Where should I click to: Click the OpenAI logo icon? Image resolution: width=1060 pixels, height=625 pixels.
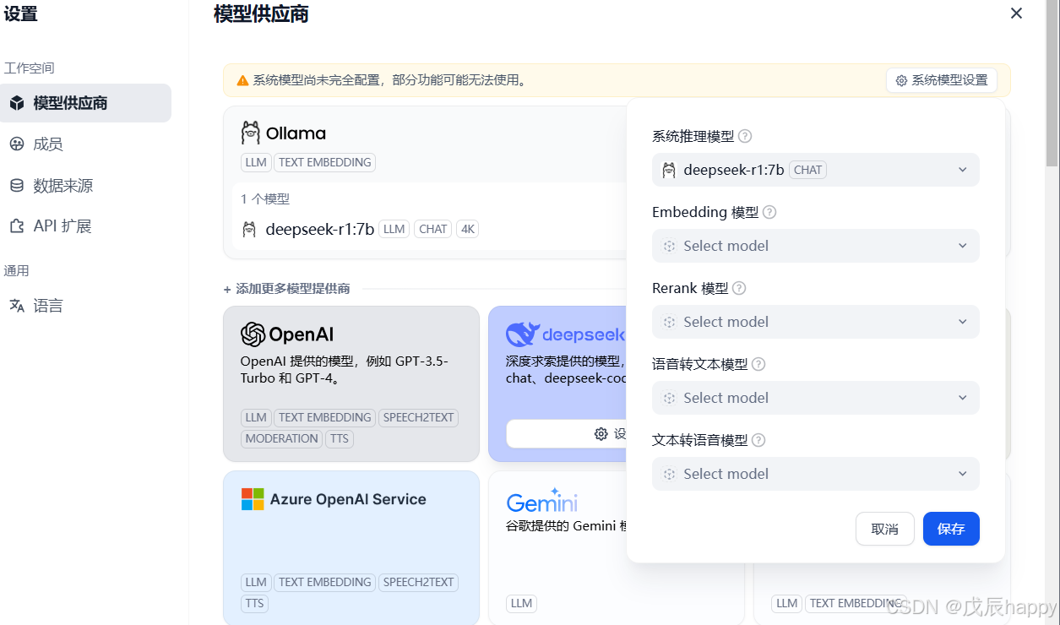[x=253, y=334]
